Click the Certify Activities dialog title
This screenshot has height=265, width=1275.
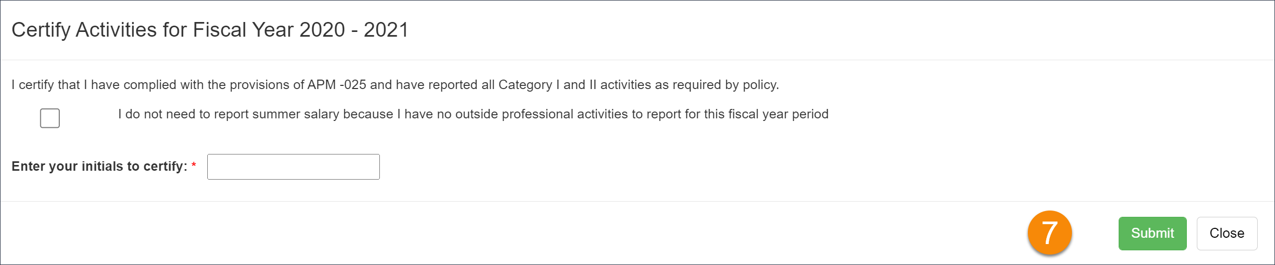click(210, 30)
